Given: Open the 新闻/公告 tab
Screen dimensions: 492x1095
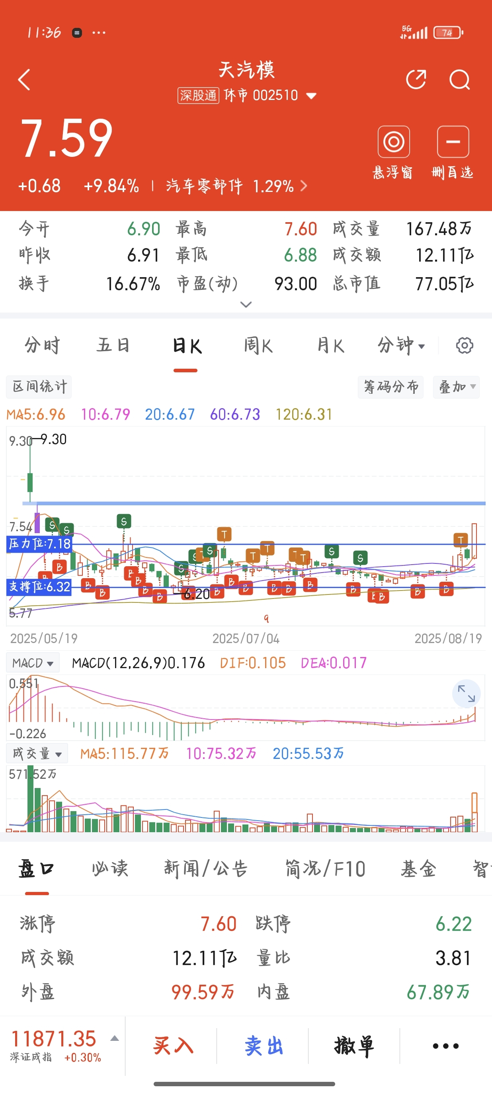Looking at the screenshot, I should pos(206,868).
